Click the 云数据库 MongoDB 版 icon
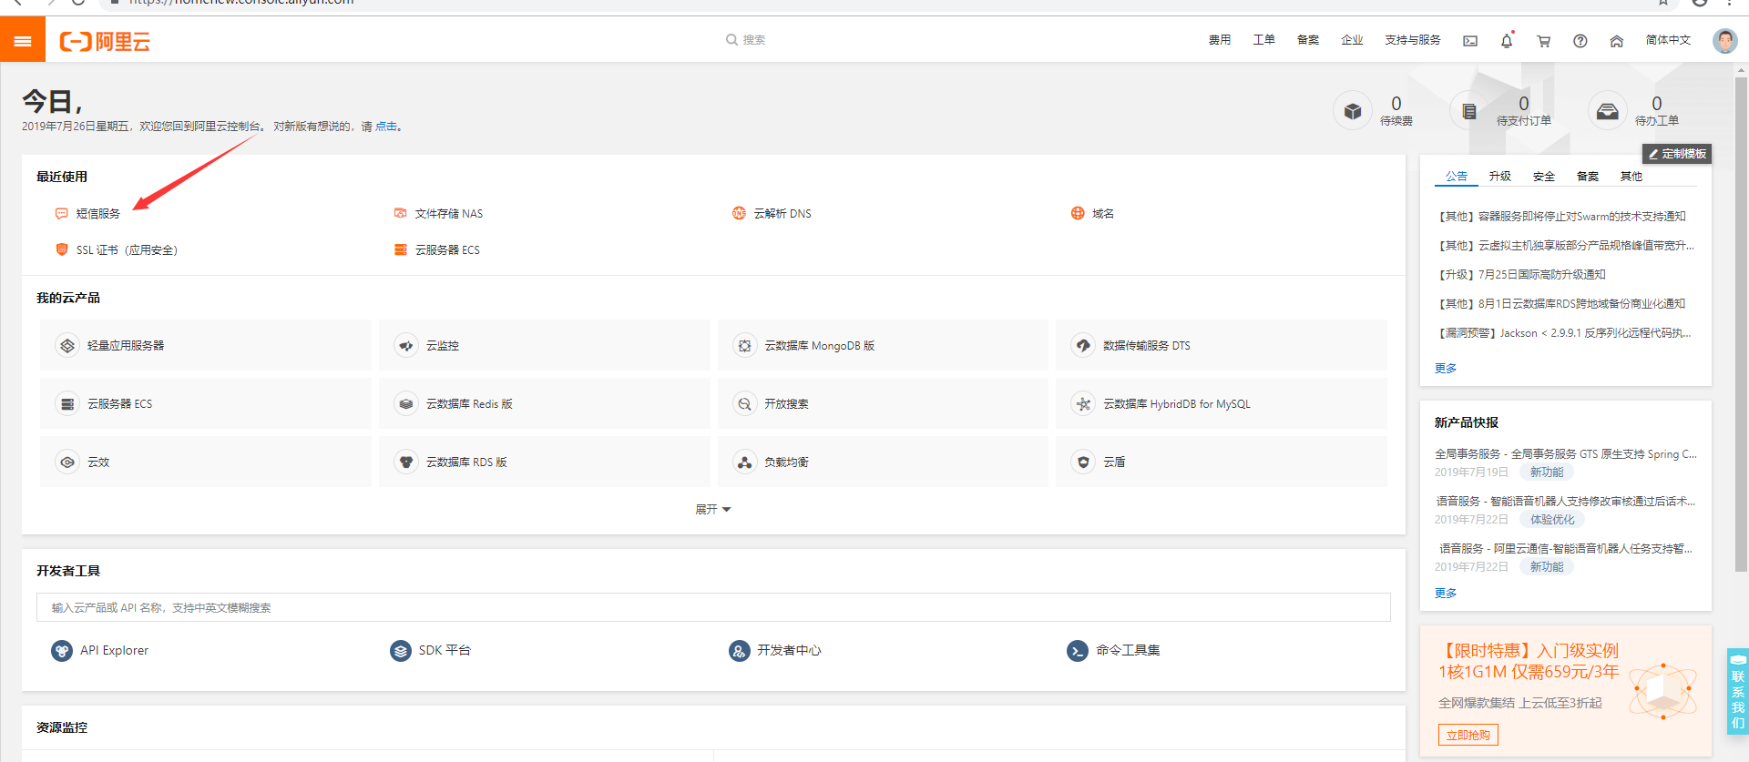Image resolution: width=1749 pixels, height=762 pixels. tap(745, 346)
